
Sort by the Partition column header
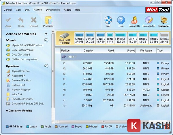[71, 51]
